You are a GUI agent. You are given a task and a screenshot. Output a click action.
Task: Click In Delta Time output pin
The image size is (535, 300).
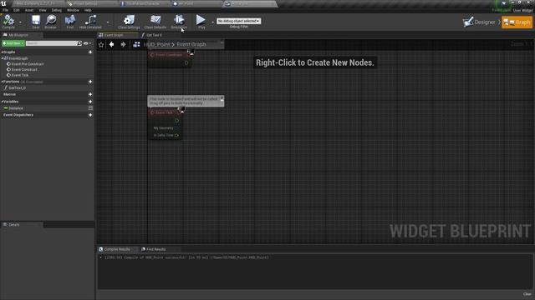point(176,135)
